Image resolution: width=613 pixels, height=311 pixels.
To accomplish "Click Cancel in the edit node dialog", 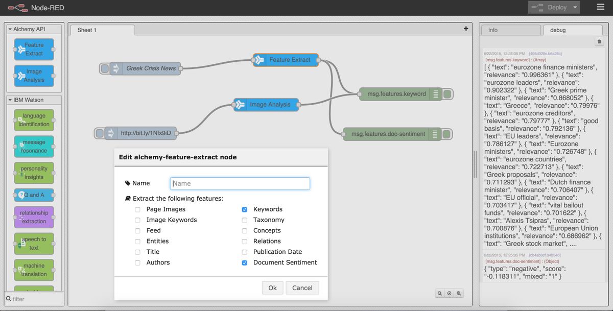I will 302,288.
